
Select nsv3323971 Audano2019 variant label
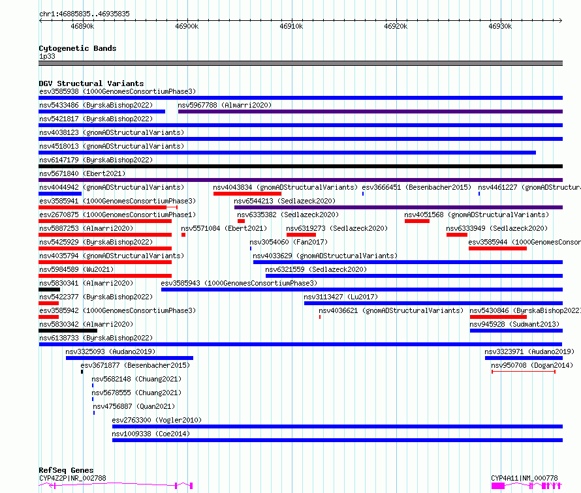(x=529, y=351)
